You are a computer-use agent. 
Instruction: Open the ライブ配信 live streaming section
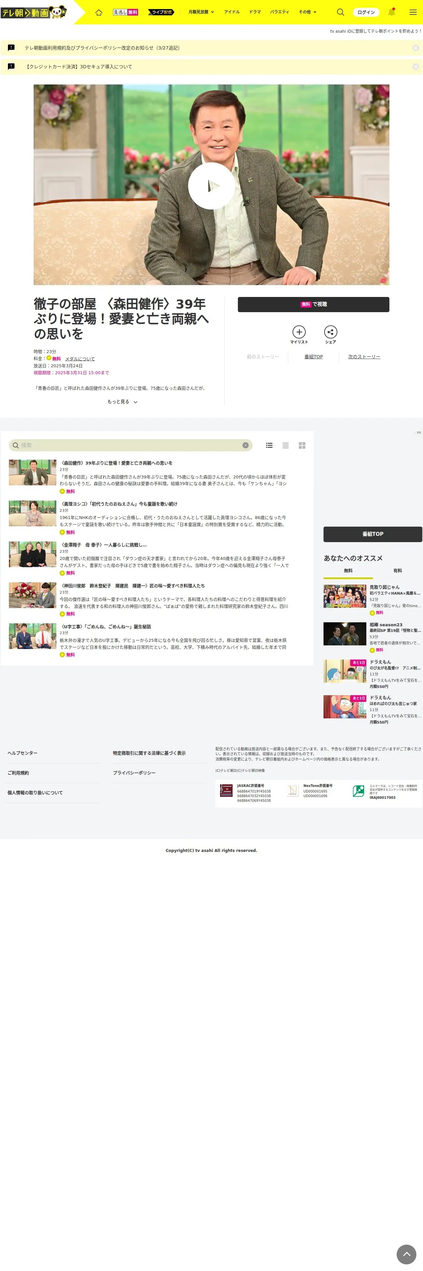tap(161, 12)
